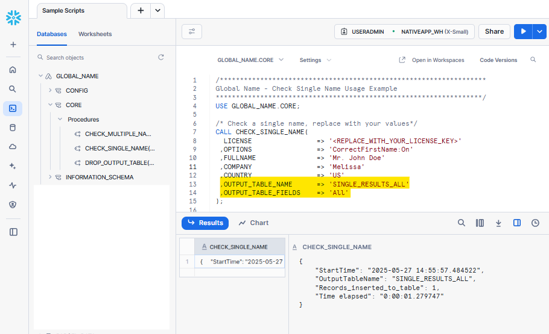This screenshot has width=549, height=334.
Task: Open the run options dropdown arrow
Action: click(x=539, y=31)
